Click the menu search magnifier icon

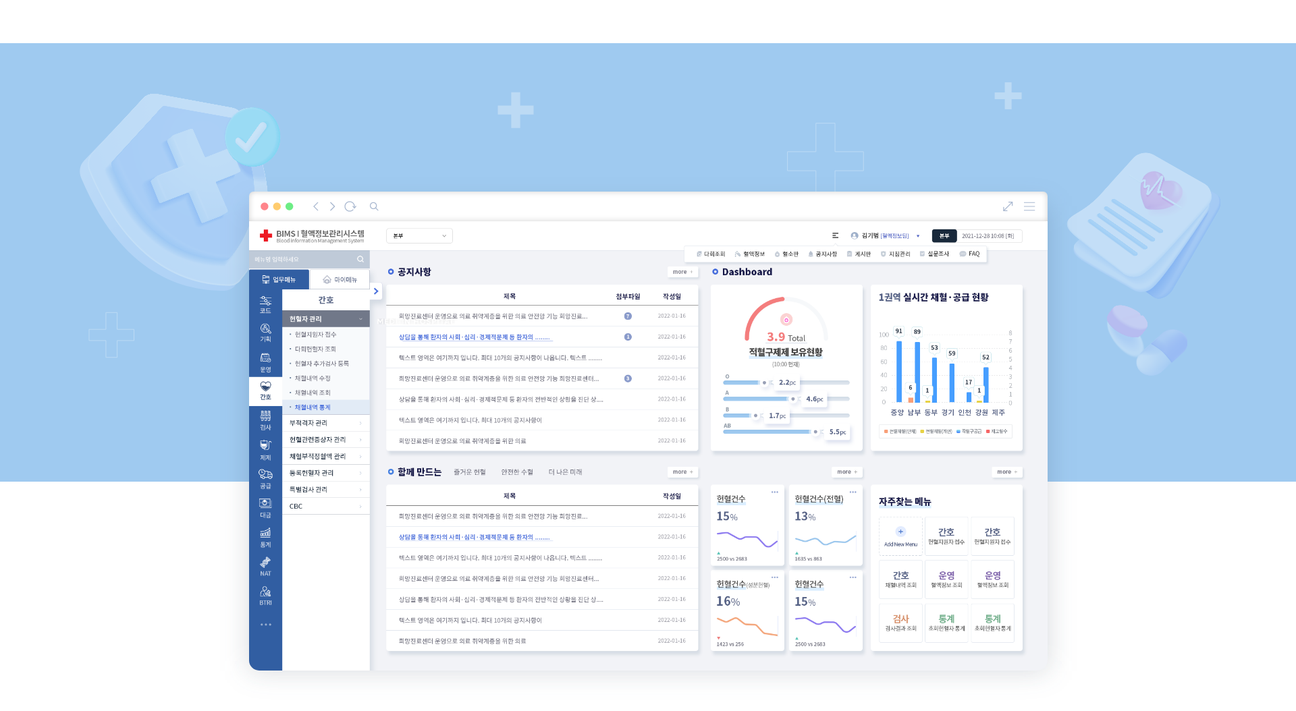coord(360,259)
